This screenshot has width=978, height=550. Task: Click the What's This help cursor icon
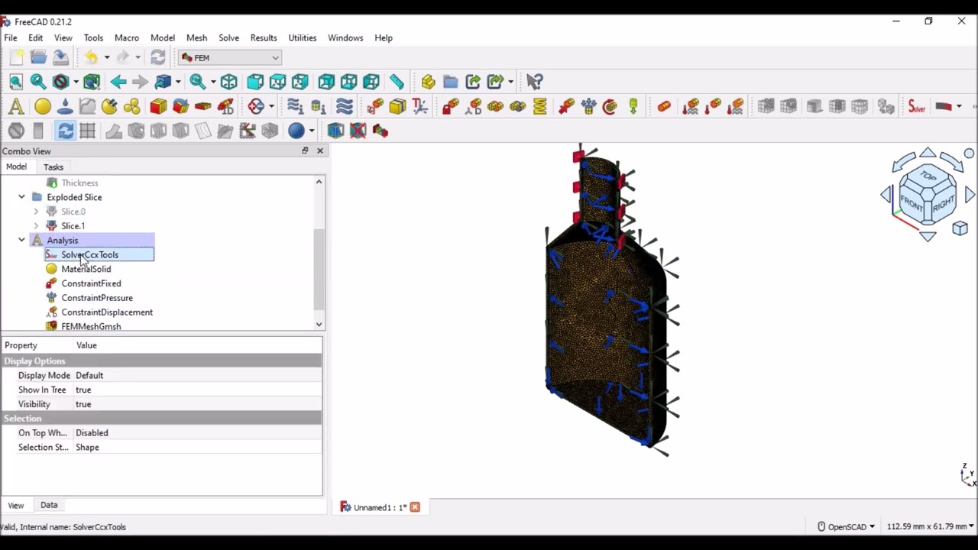click(535, 82)
